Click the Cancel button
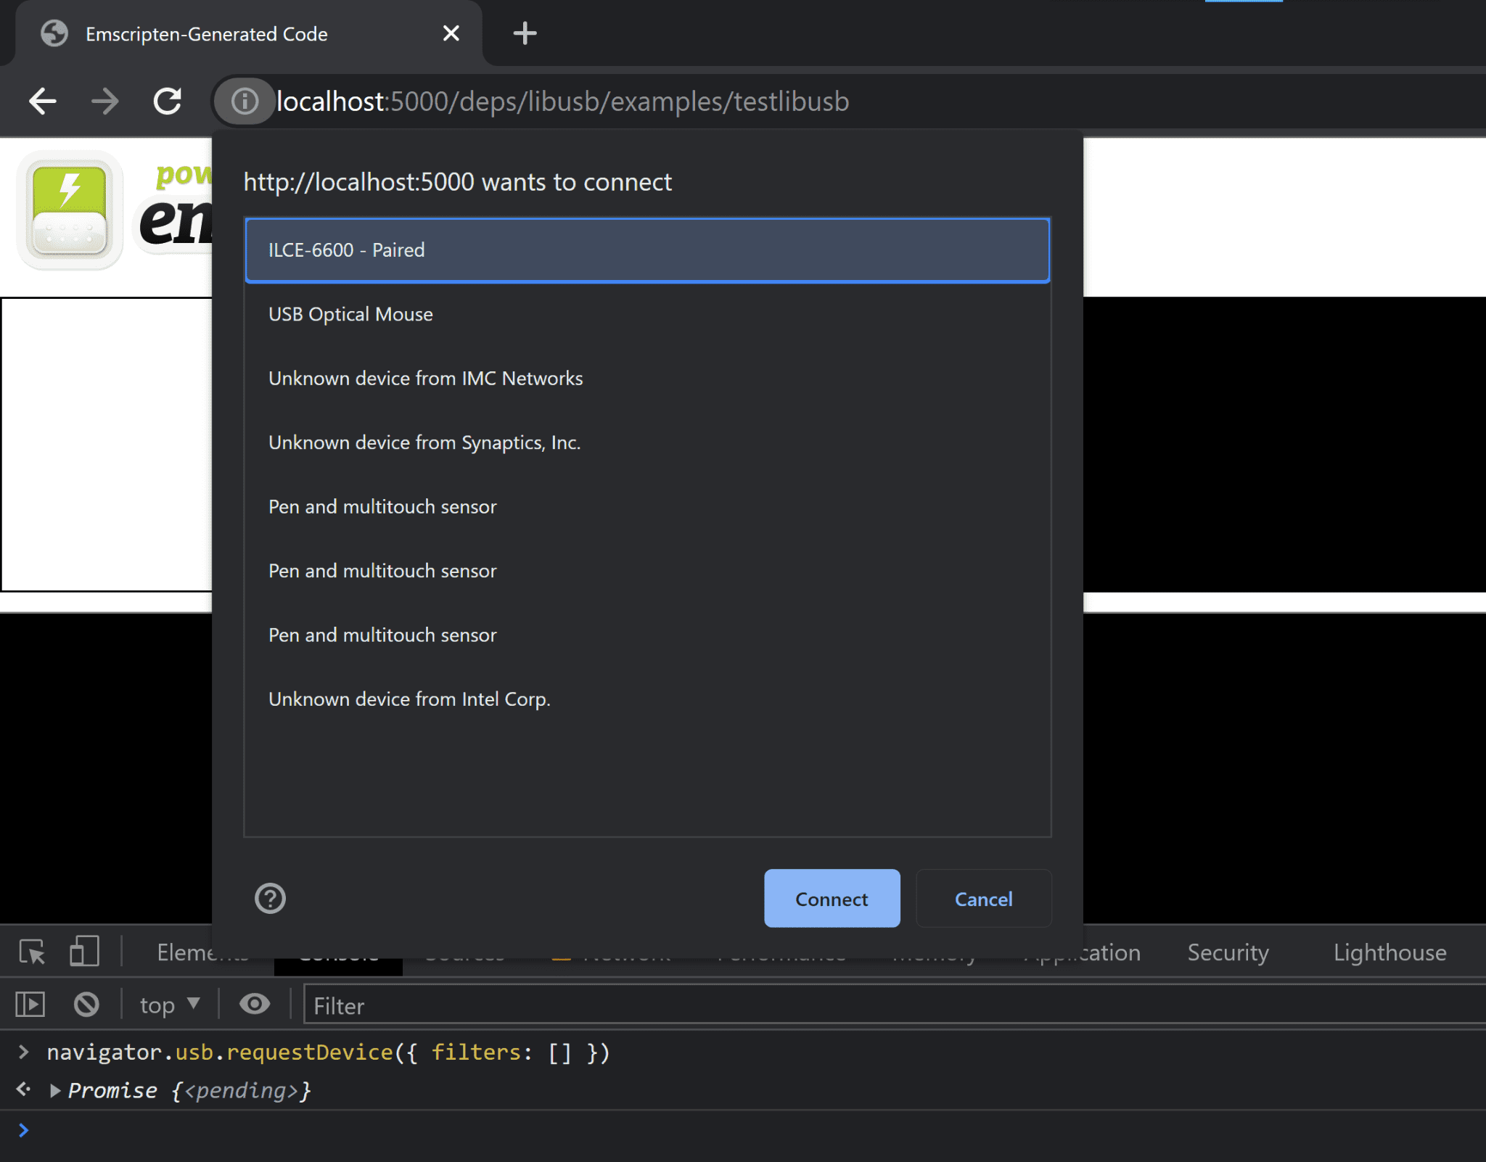 [983, 899]
